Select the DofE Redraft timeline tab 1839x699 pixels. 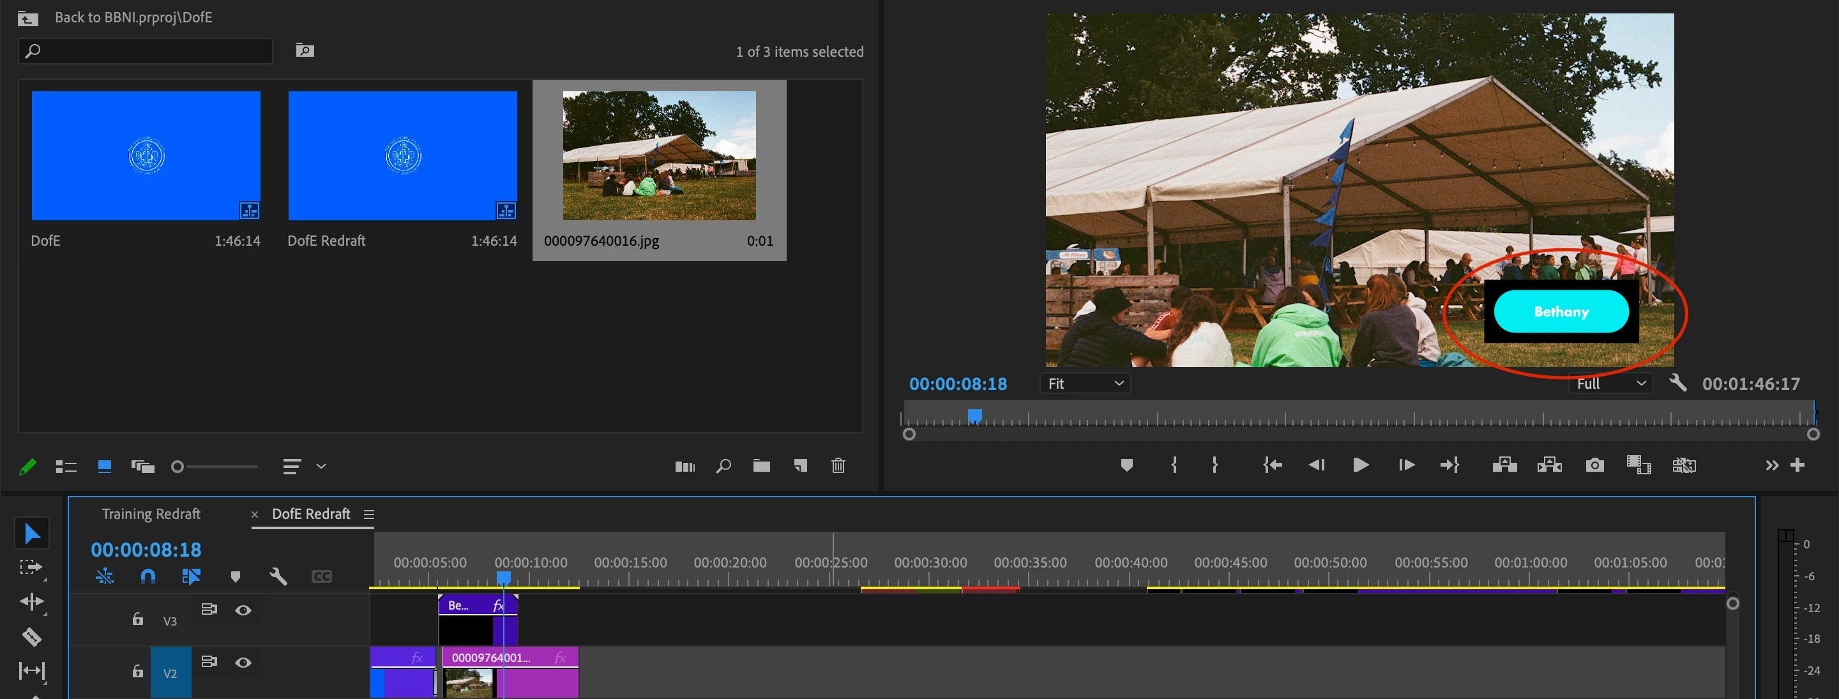(310, 514)
